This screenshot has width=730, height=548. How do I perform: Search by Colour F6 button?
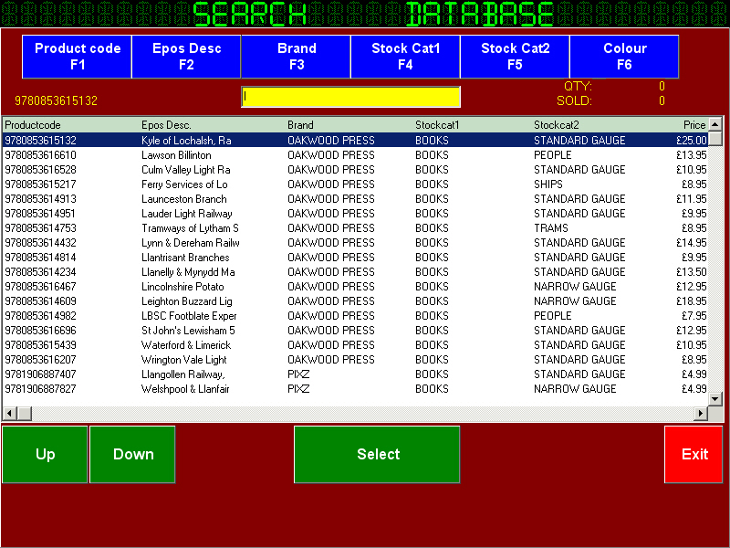coord(624,57)
